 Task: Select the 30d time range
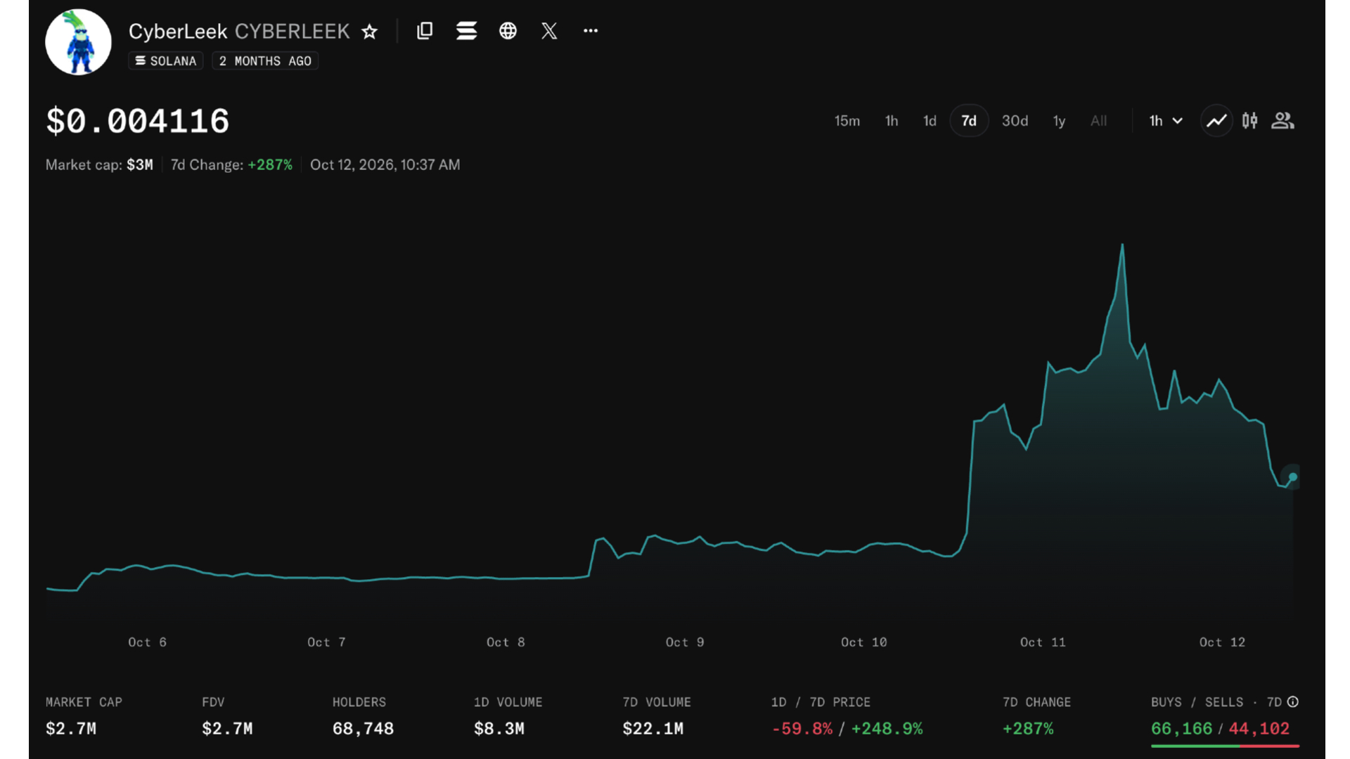[1015, 121]
